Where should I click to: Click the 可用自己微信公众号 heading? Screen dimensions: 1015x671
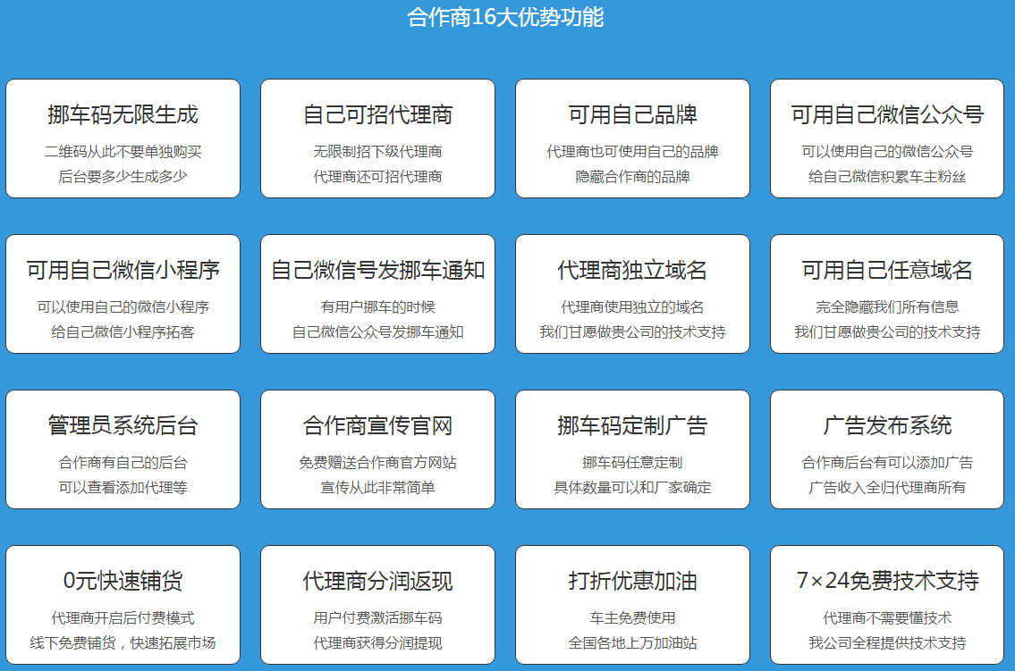pos(887,115)
